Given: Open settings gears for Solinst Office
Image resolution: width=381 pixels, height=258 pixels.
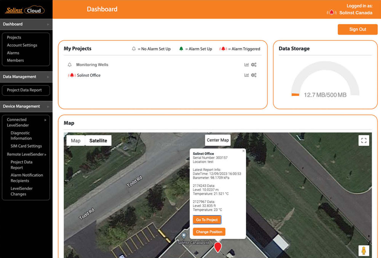Looking at the screenshot, I should 254,75.
